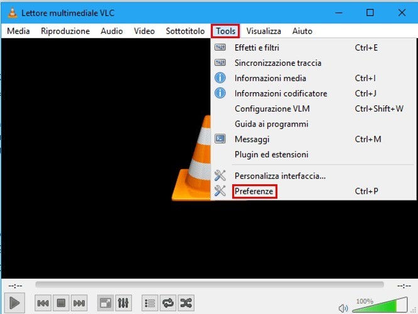Skip to next media track
This screenshot has width=418, height=314.
pos(79,303)
